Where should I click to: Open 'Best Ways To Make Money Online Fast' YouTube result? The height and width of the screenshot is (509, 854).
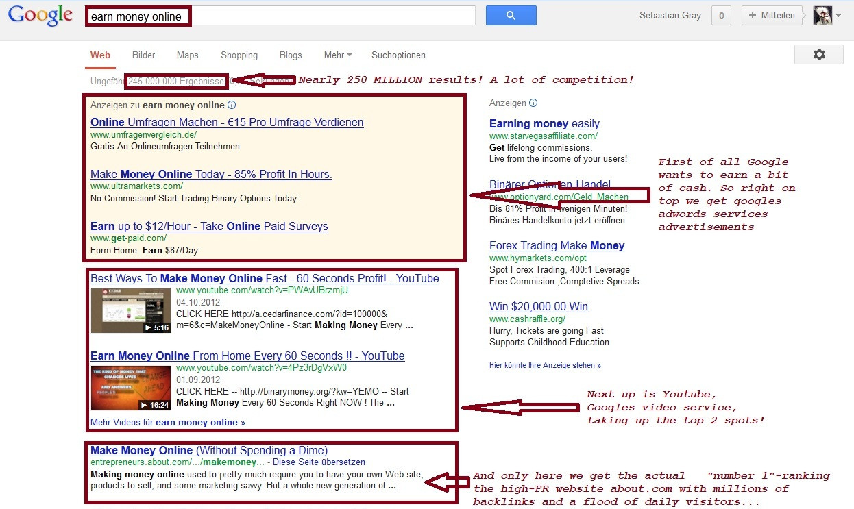265,279
